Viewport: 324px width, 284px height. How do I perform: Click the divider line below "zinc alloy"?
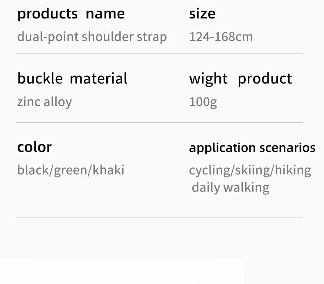click(x=159, y=122)
